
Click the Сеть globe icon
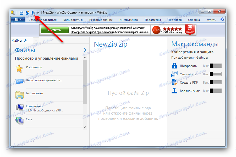pos(20,121)
